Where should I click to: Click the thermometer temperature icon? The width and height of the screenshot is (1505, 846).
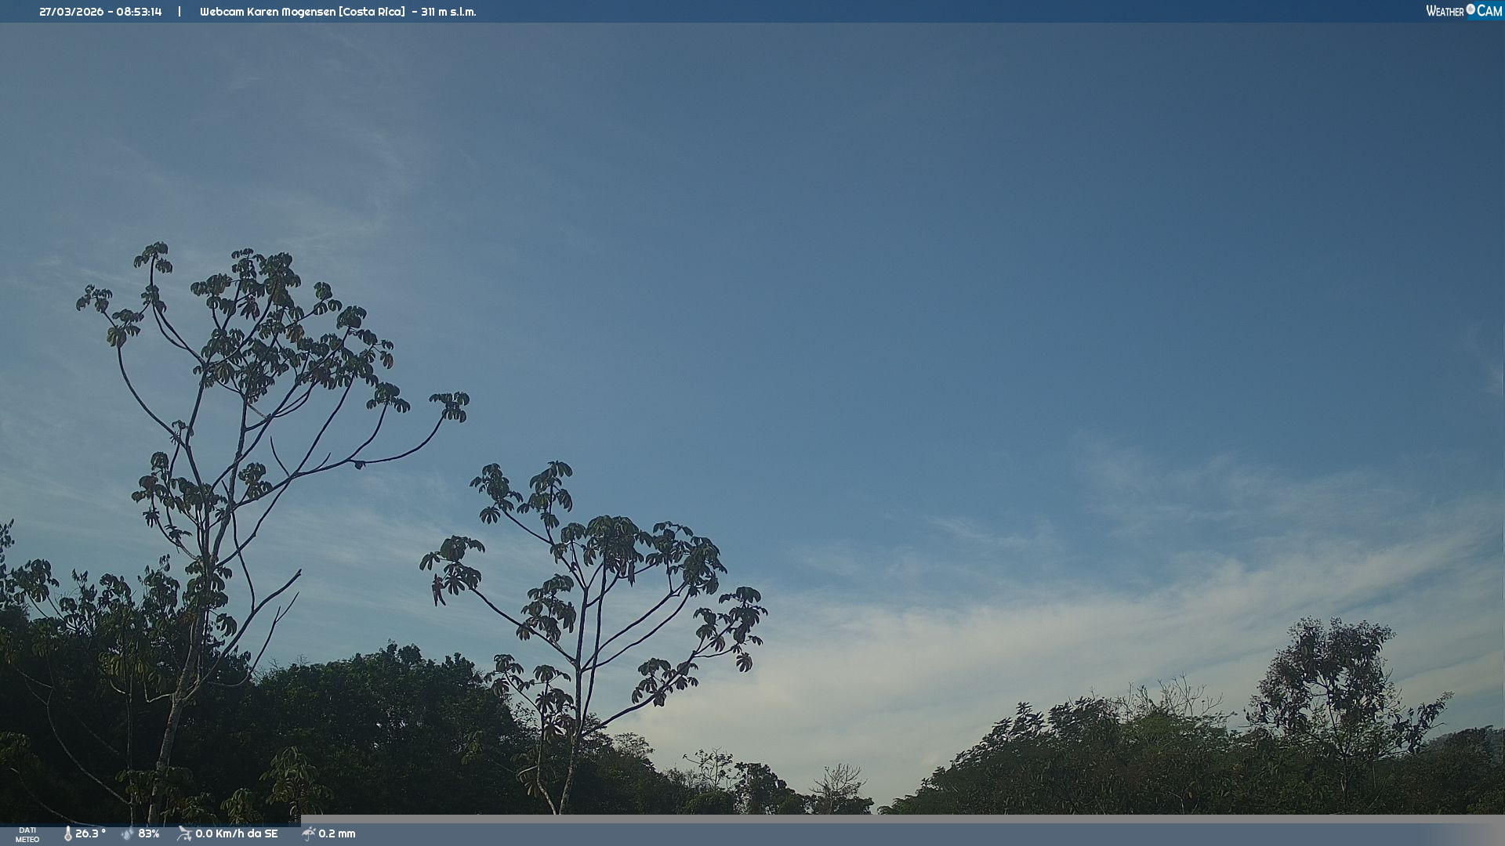click(x=67, y=834)
